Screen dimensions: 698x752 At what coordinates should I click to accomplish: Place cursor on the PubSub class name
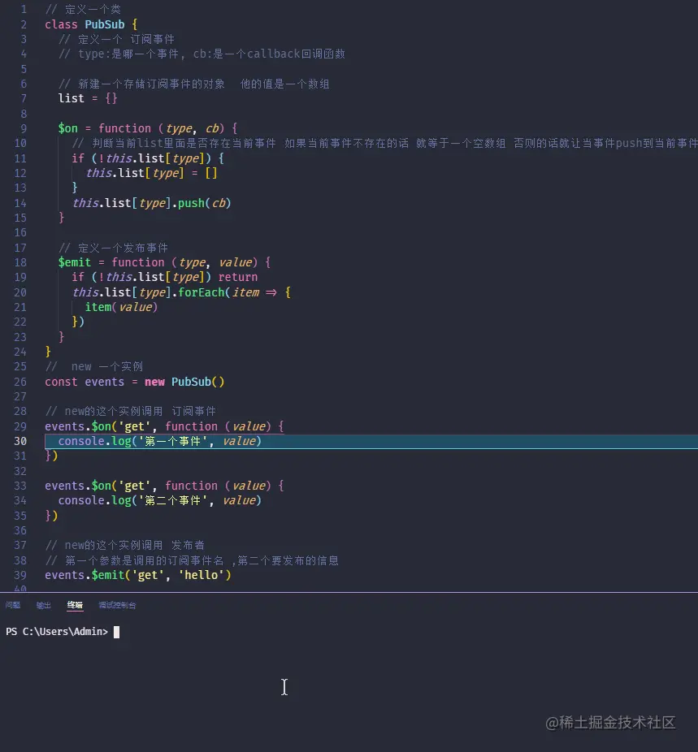pyautogui.click(x=104, y=24)
